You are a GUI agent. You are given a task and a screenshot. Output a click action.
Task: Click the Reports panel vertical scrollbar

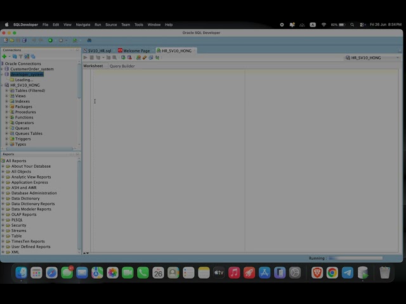point(79,204)
